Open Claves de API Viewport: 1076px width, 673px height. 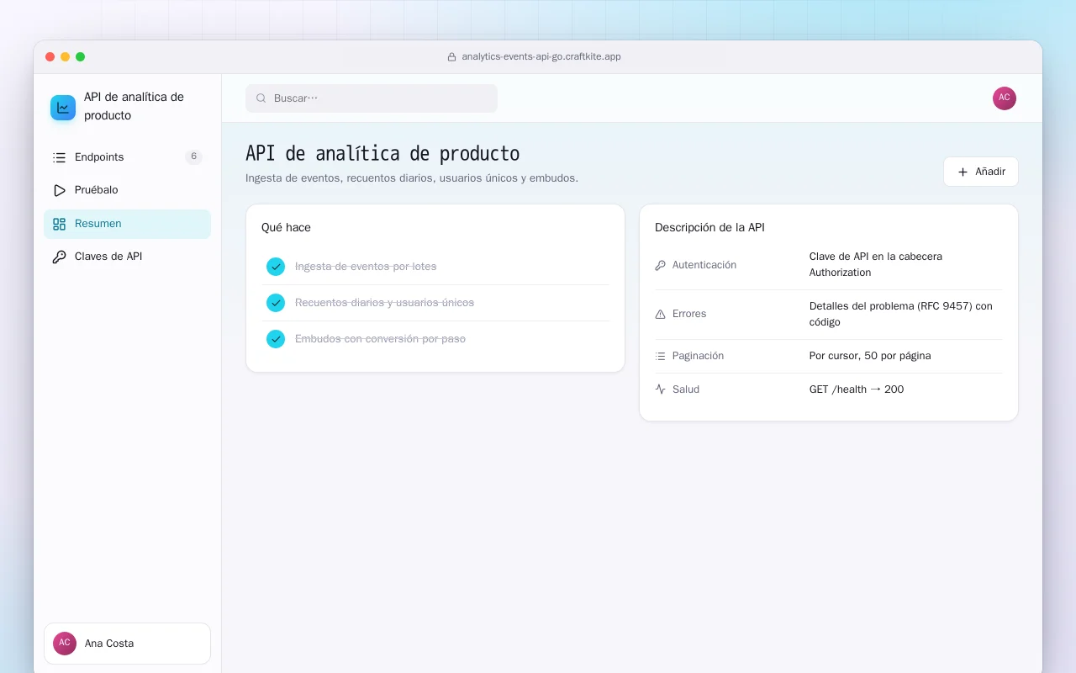pos(127,257)
